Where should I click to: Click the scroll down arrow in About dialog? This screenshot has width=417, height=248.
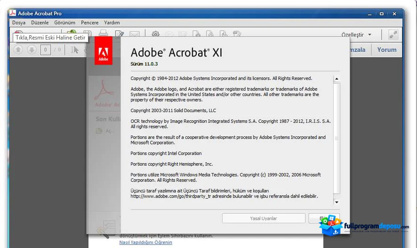337,202
